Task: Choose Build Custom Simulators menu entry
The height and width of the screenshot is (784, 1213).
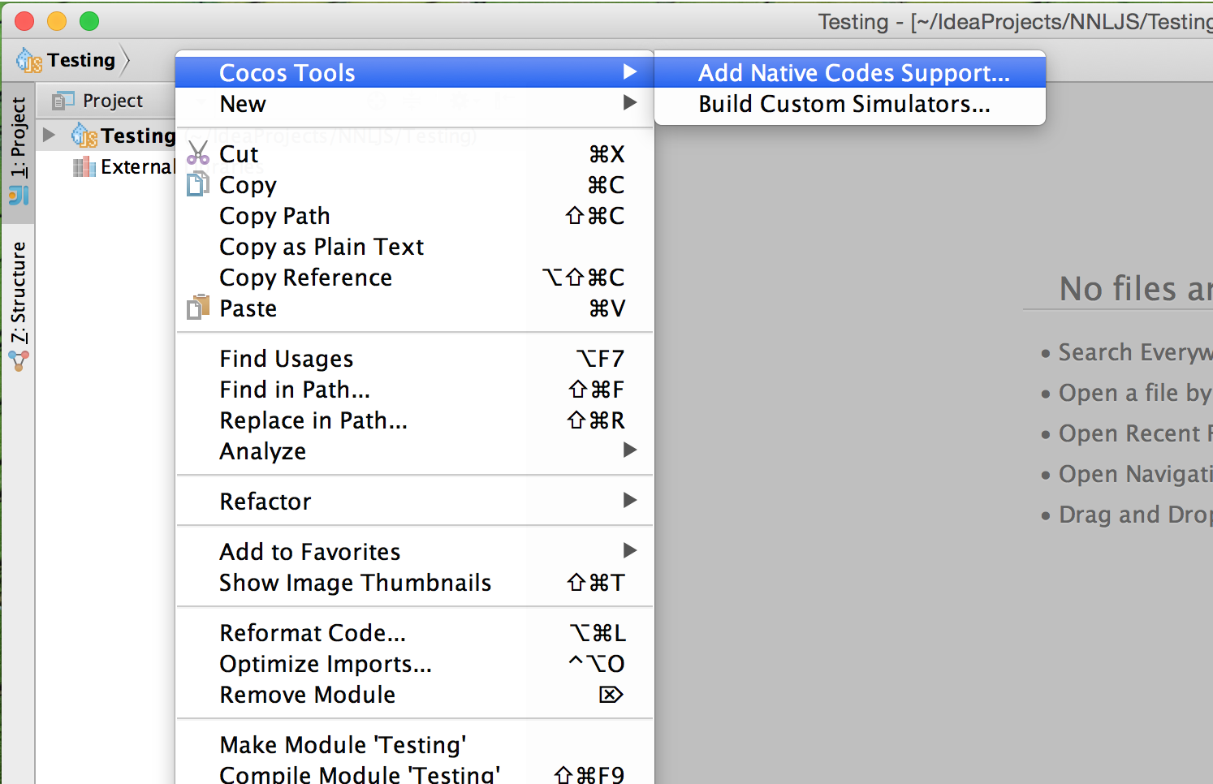Action: tap(844, 104)
